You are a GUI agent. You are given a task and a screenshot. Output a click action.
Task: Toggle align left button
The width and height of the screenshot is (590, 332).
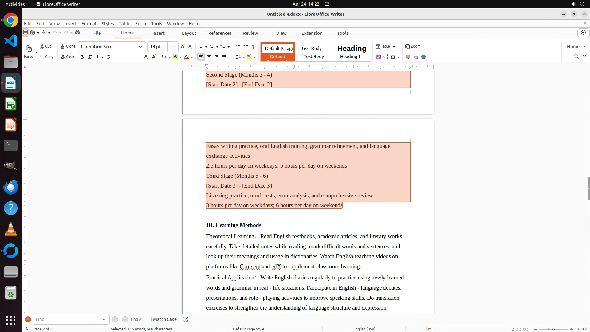[x=201, y=57]
